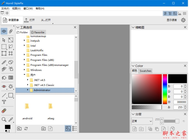Viewport: 189px width, 140px height.
Task: Switch file browser to list view
Action: pyautogui.click(x=75, y=128)
